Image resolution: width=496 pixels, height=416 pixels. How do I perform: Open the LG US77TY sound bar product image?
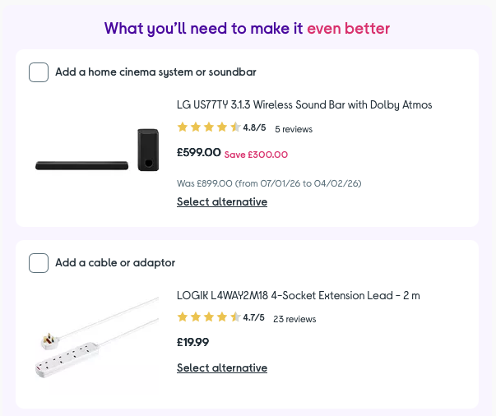pyautogui.click(x=97, y=152)
